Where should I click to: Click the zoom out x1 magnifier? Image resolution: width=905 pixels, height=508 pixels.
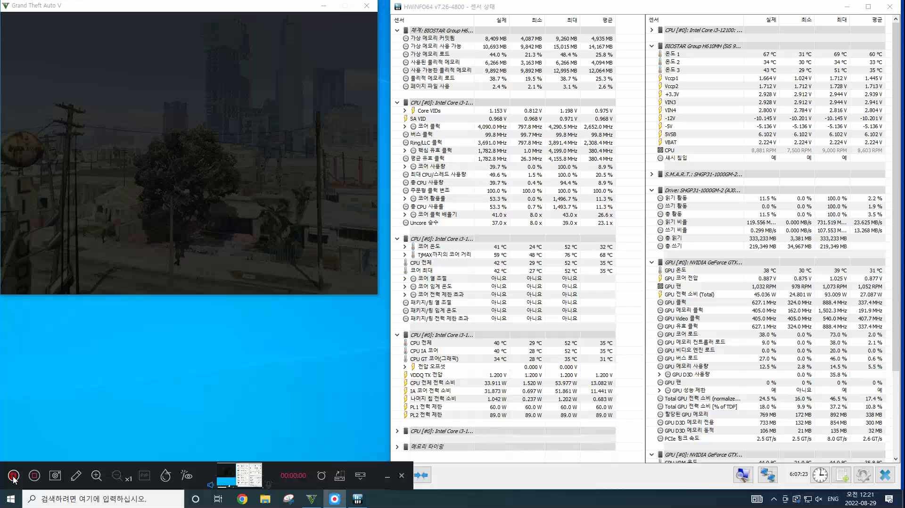click(x=121, y=476)
